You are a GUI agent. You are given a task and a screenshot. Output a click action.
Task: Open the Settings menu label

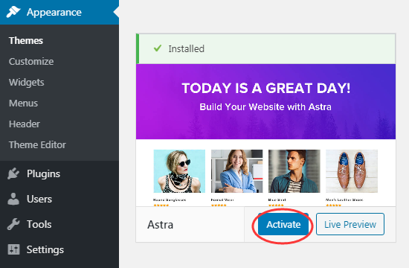45,249
